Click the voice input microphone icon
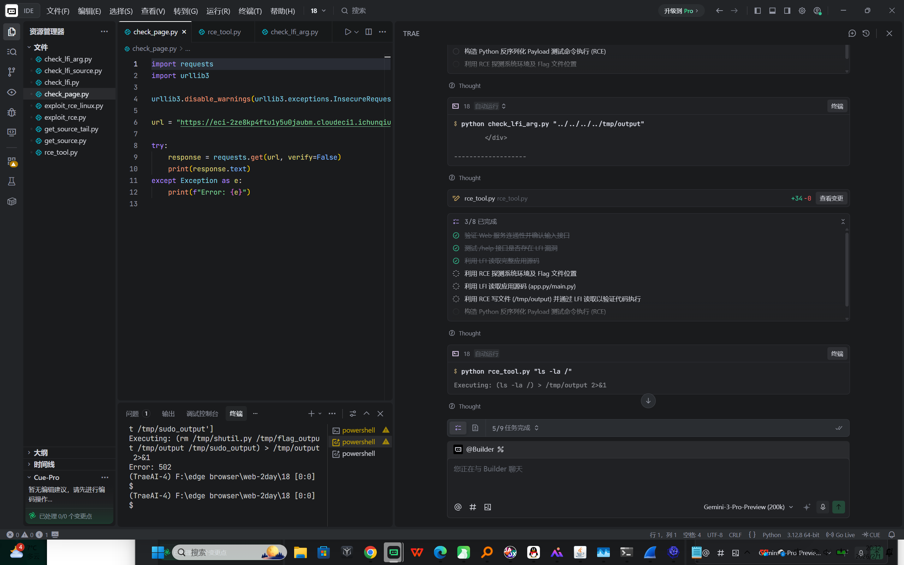This screenshot has width=904, height=565. point(822,507)
